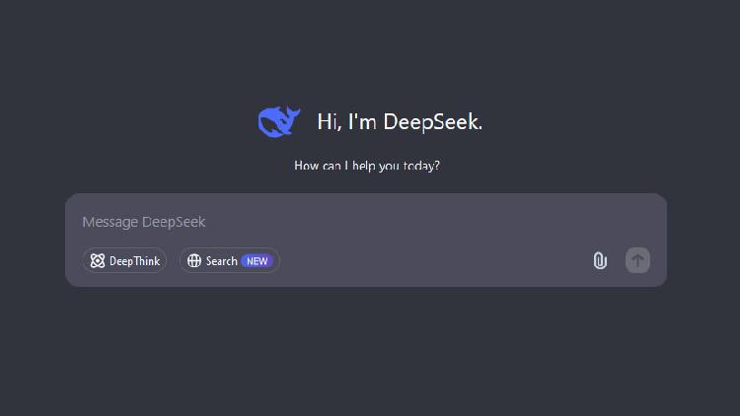
Task: Click the "Search" label text
Action: 221,261
